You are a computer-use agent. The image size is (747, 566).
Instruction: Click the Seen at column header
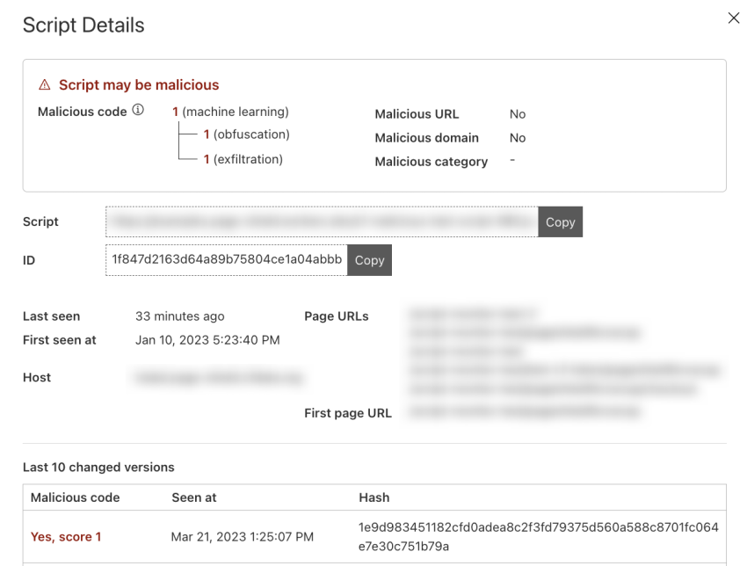[193, 497]
